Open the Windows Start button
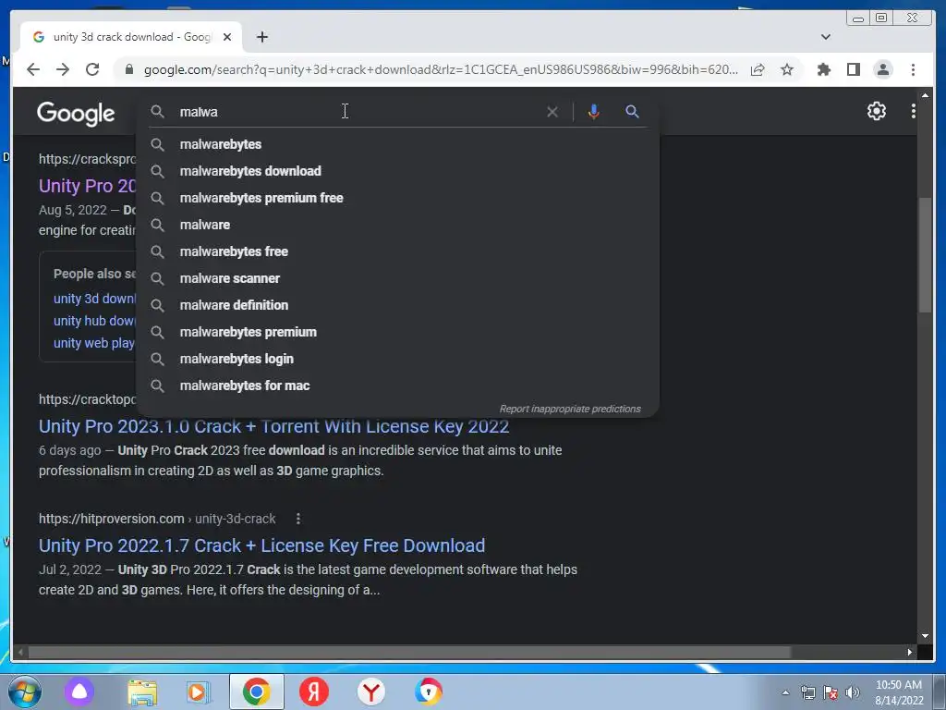This screenshot has width=946, height=710. pos(25,692)
